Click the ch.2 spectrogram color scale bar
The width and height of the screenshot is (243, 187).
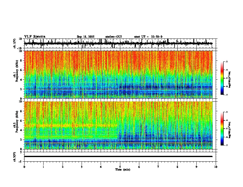[x=222, y=129]
